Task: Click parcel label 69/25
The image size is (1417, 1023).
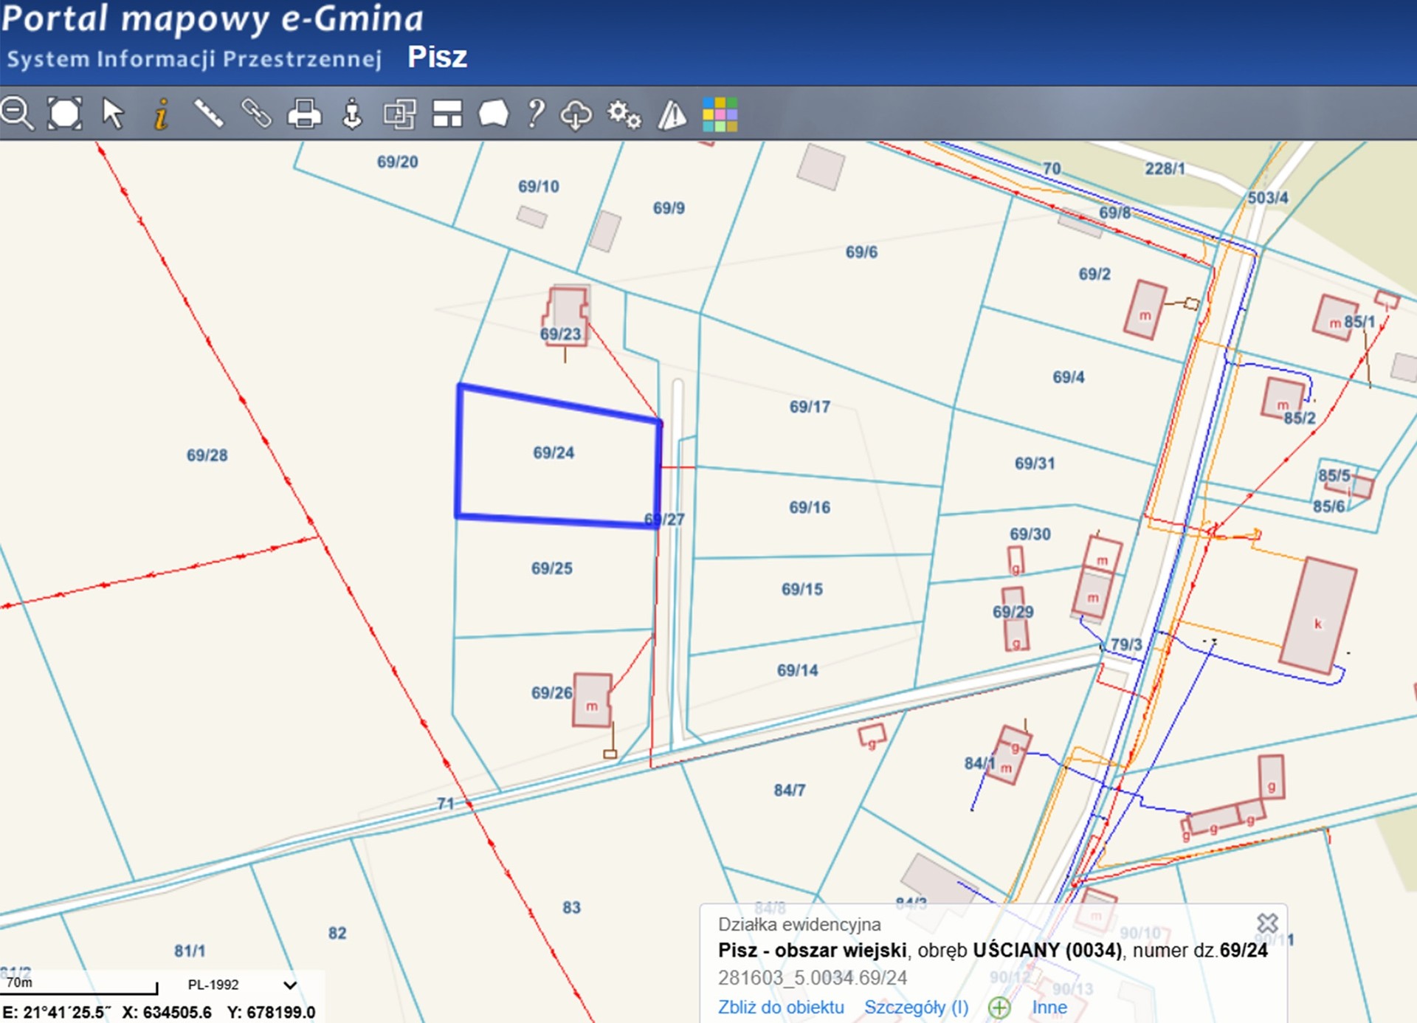Action: click(552, 568)
